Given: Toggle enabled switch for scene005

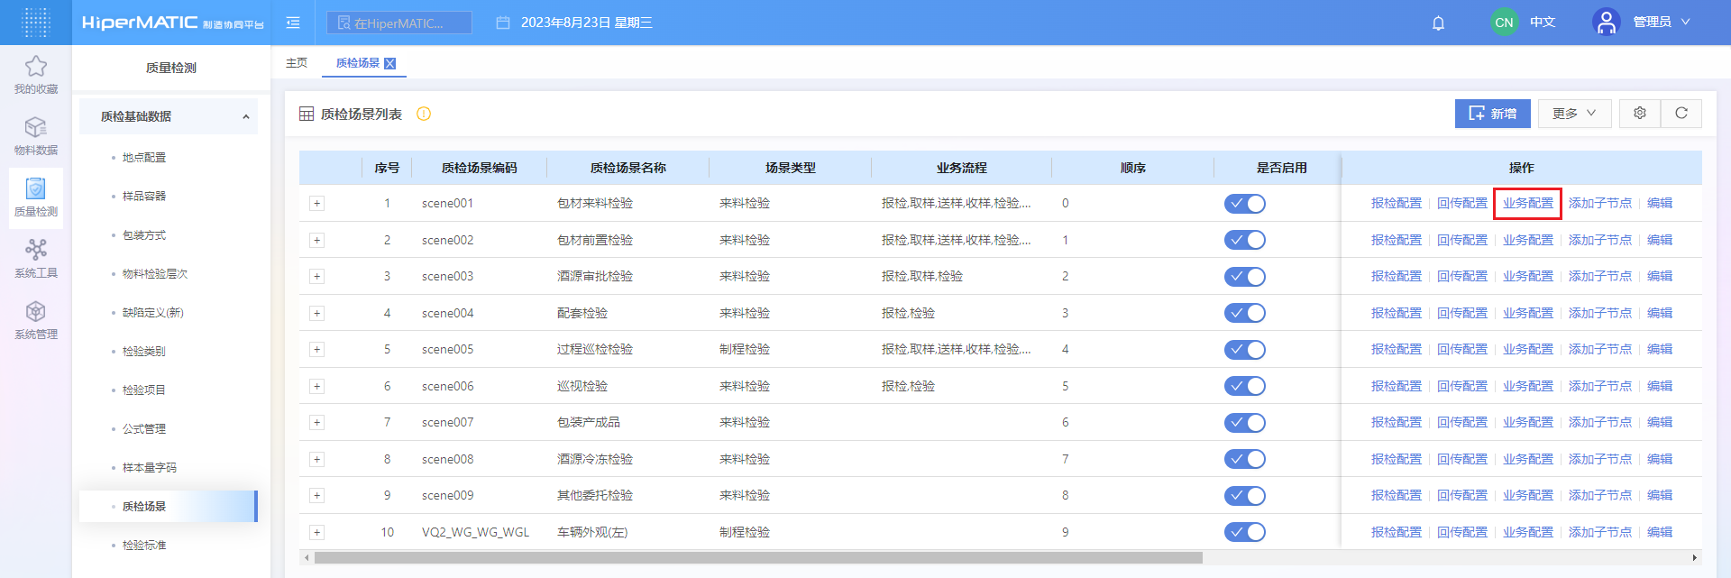Looking at the screenshot, I should pyautogui.click(x=1245, y=350).
